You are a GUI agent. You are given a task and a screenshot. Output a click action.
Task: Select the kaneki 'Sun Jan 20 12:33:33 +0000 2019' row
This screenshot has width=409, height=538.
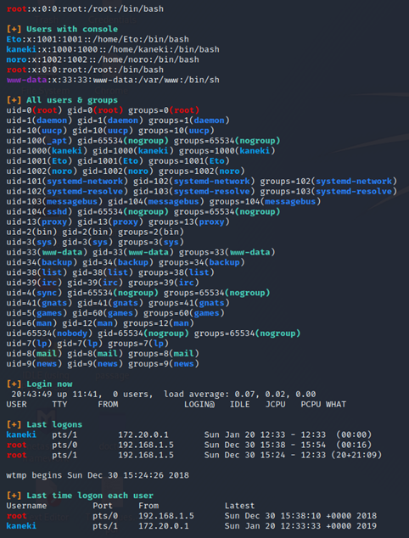(x=192, y=526)
